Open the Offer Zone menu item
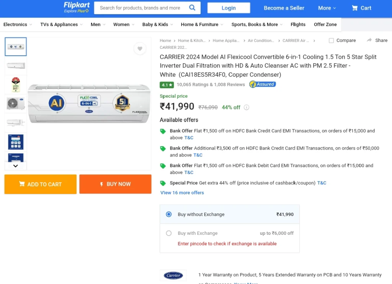 coord(325,24)
